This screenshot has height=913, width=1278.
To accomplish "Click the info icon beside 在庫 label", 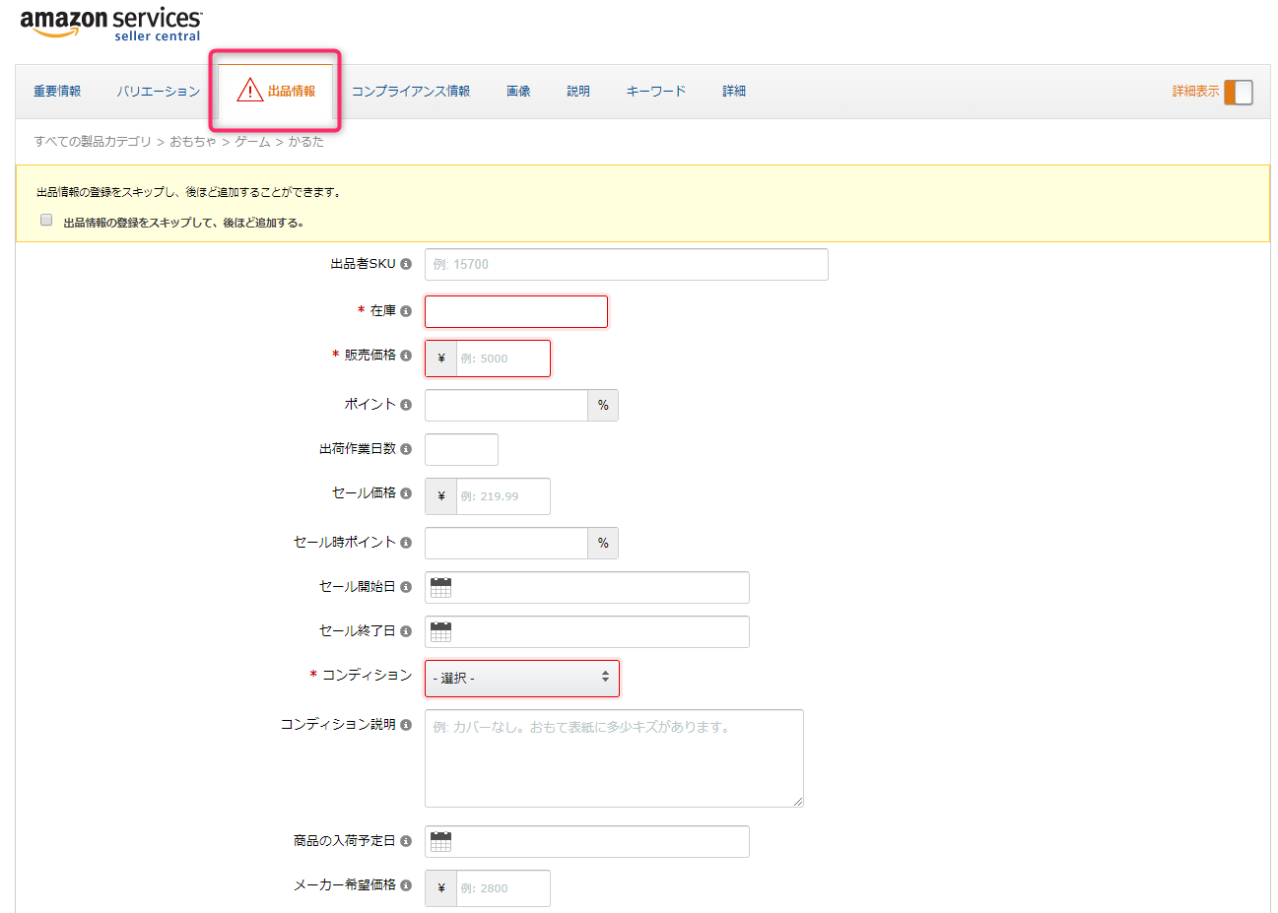I will click(x=406, y=311).
